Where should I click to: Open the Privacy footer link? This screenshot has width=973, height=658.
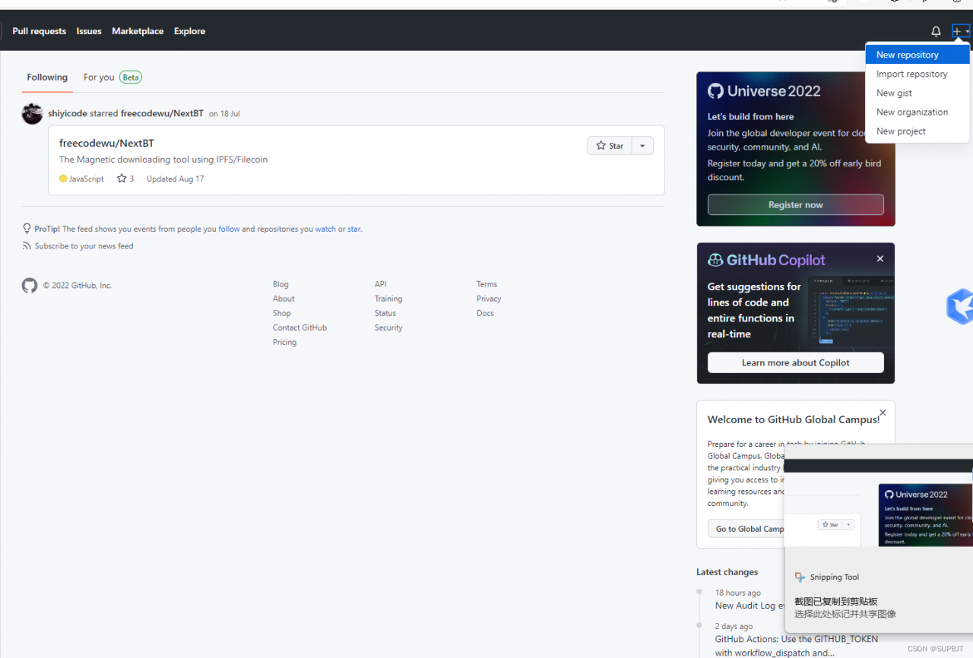pyautogui.click(x=489, y=299)
